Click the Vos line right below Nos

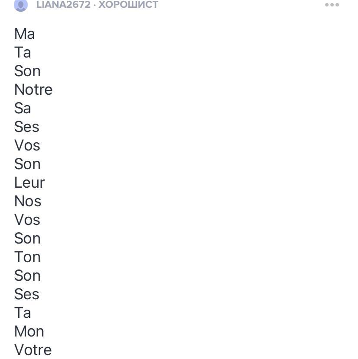pyautogui.click(x=27, y=220)
